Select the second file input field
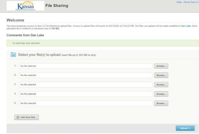This screenshot has height=134, width=199. (86, 75)
